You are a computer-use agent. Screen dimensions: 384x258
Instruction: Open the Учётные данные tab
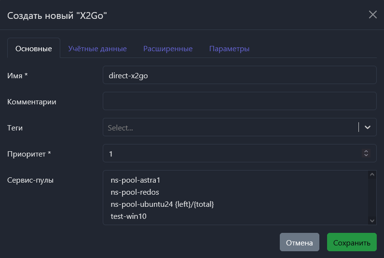97,49
